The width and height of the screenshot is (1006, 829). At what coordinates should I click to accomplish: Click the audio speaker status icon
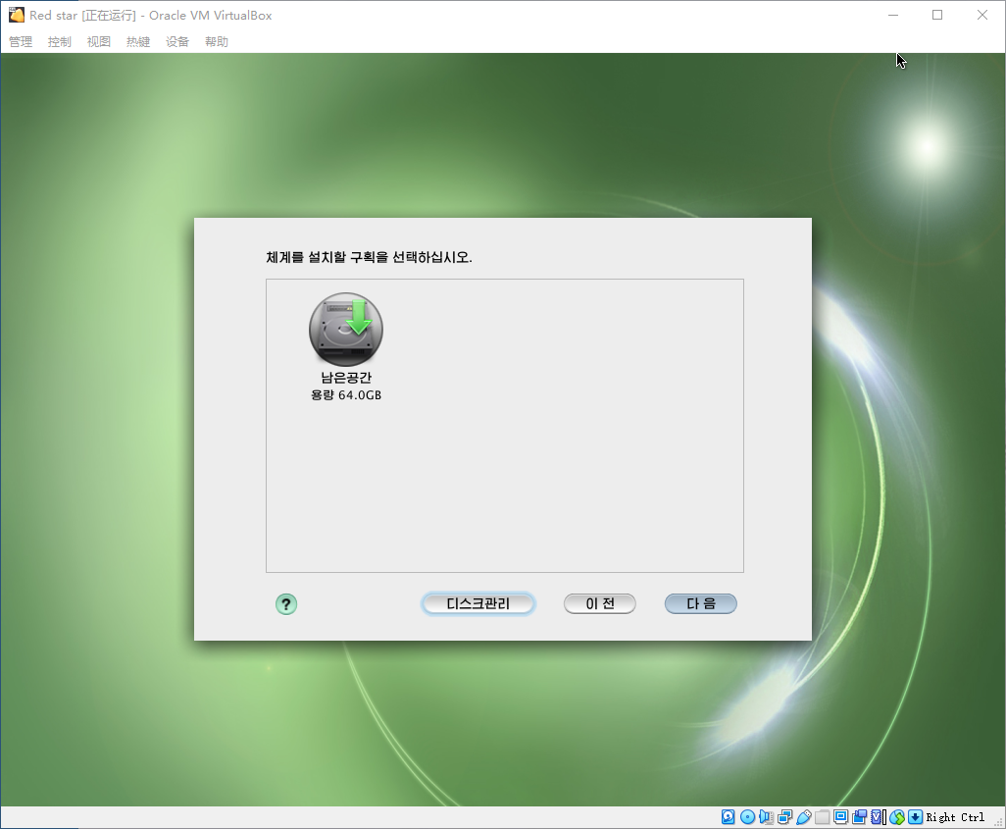[x=766, y=817]
